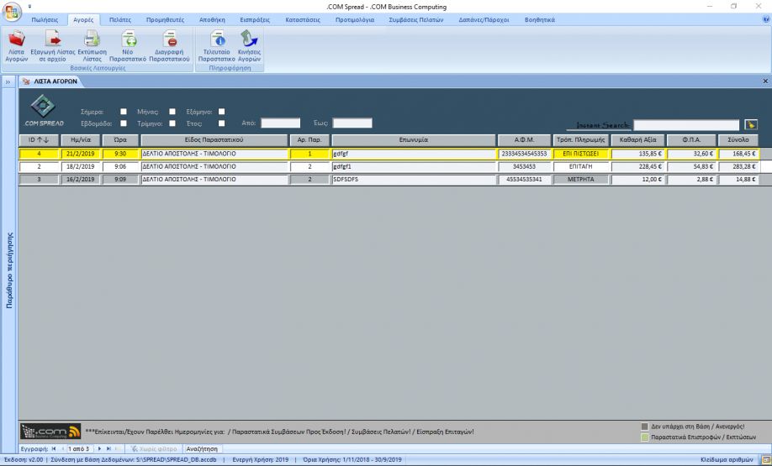Viewport: 772px width, 466px height.
Task: Check the Εξάμηνο checkbox
Action: click(x=221, y=112)
